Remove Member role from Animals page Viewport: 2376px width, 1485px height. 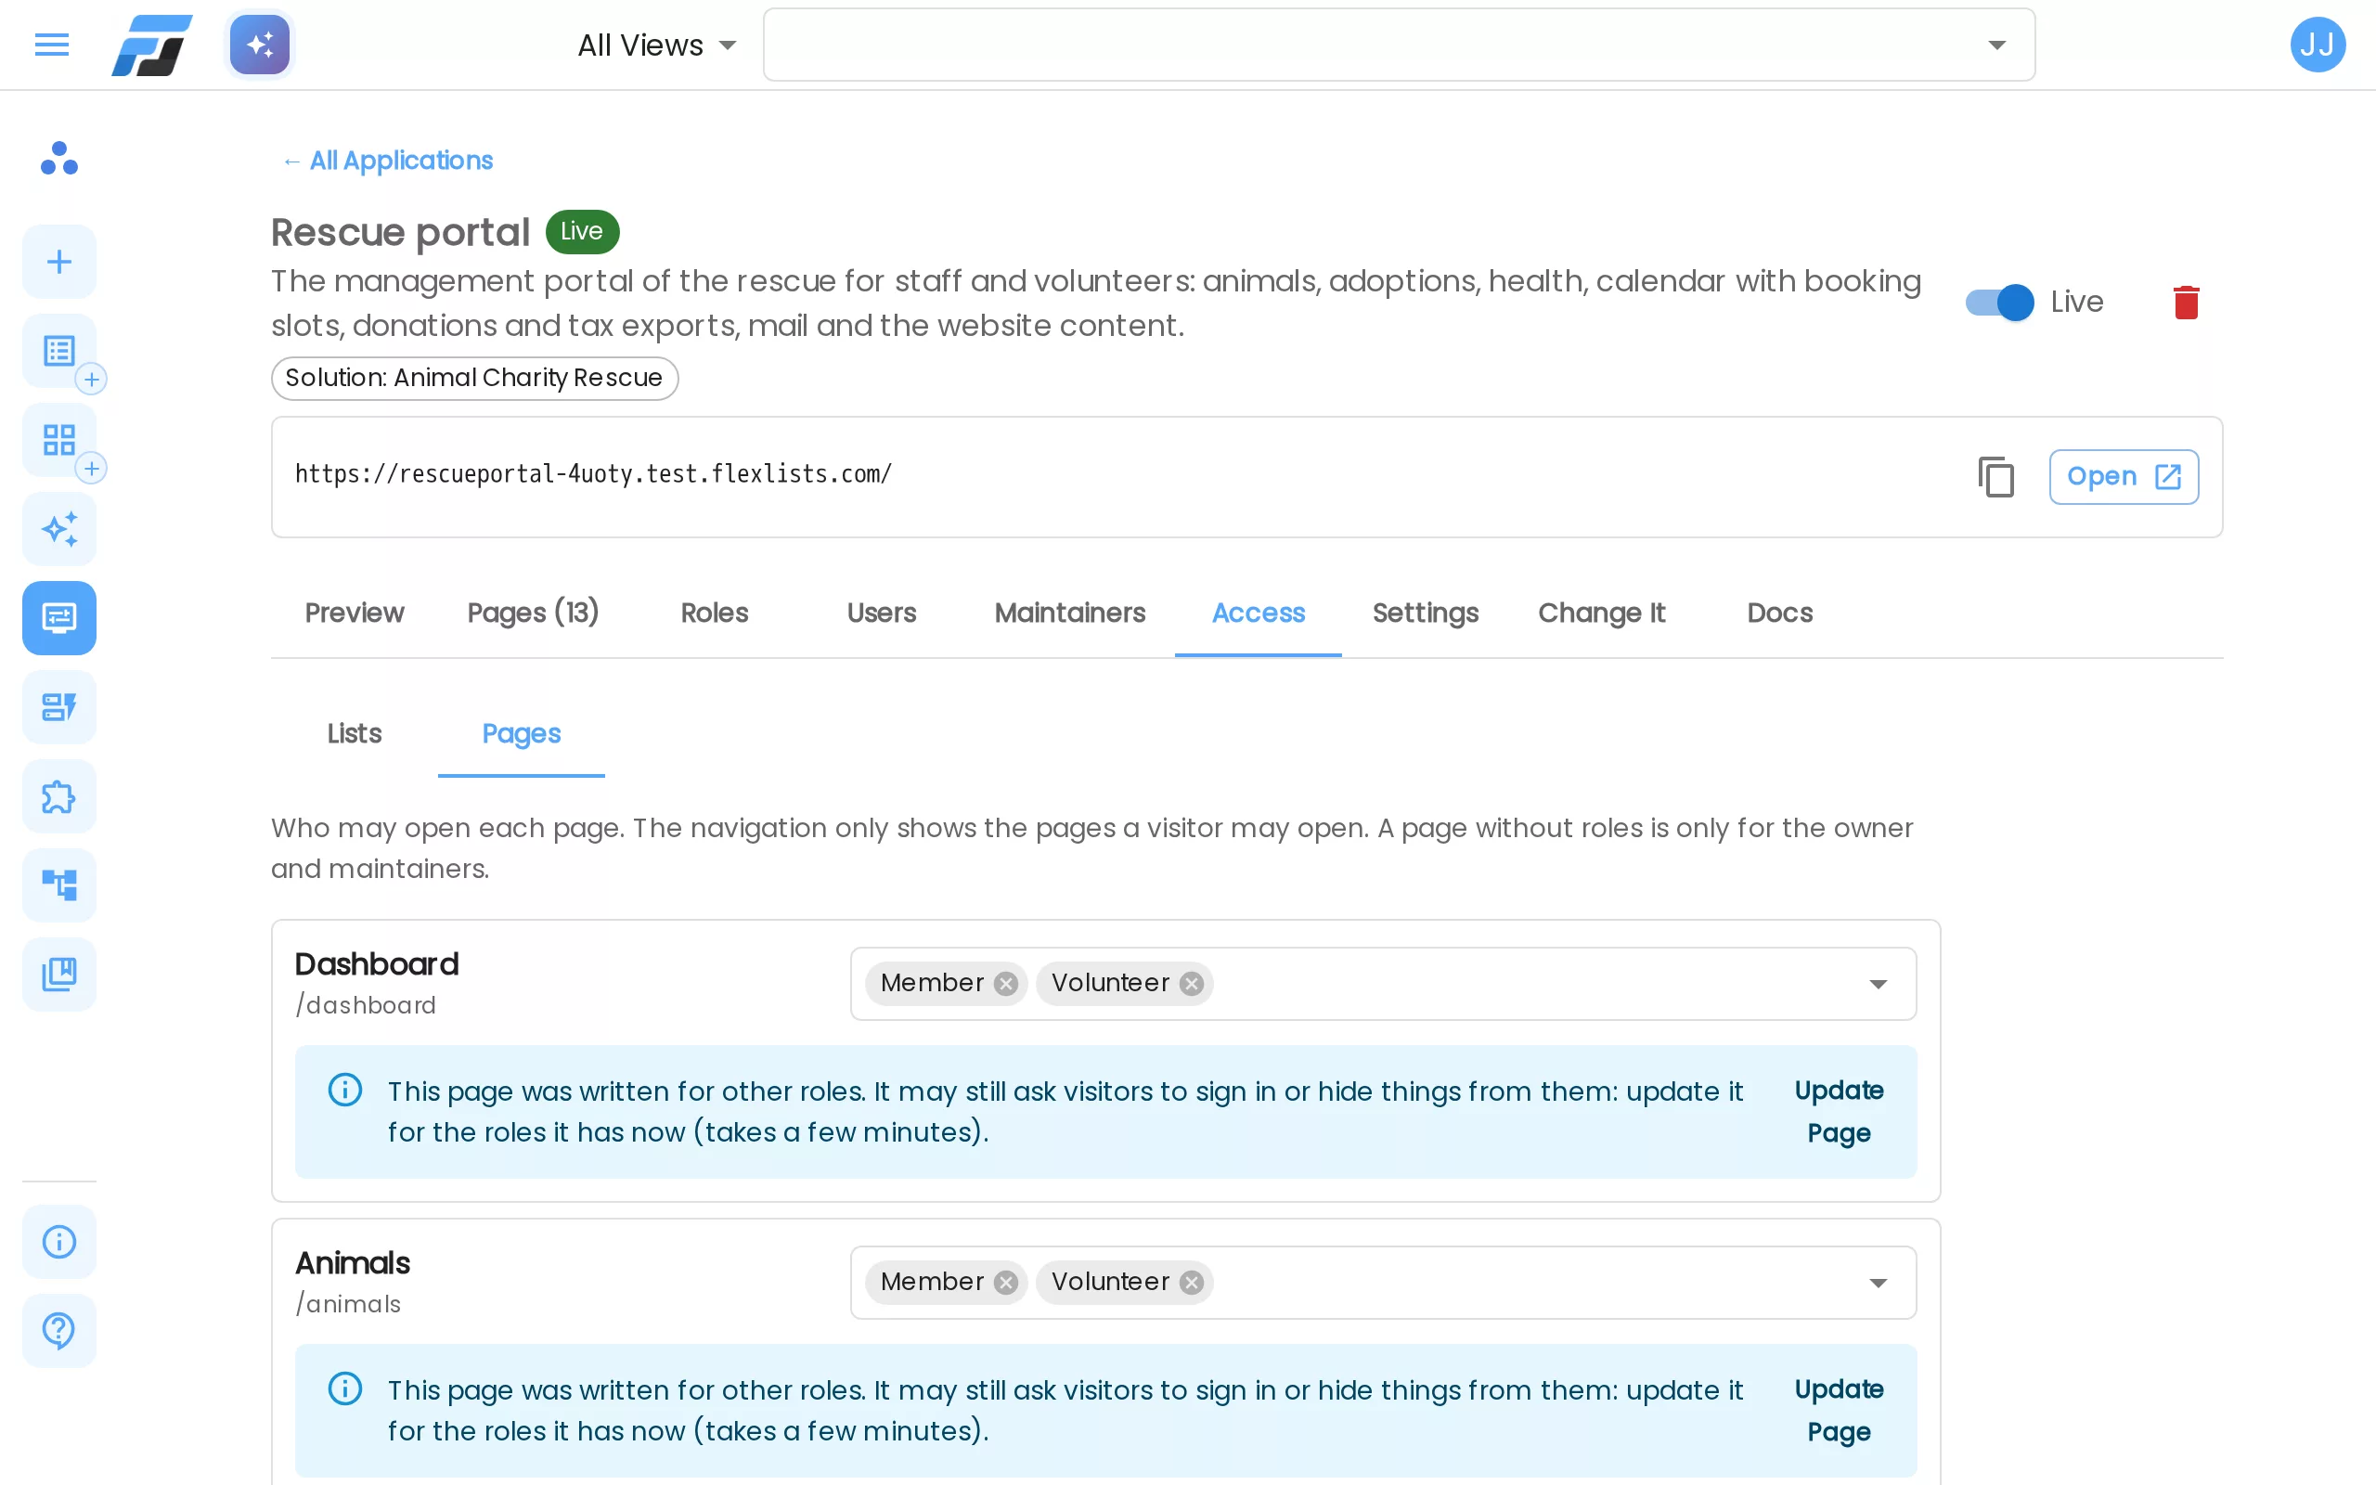[x=1005, y=1283]
